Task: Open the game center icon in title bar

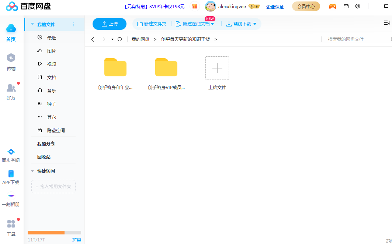Action: pos(332,6)
